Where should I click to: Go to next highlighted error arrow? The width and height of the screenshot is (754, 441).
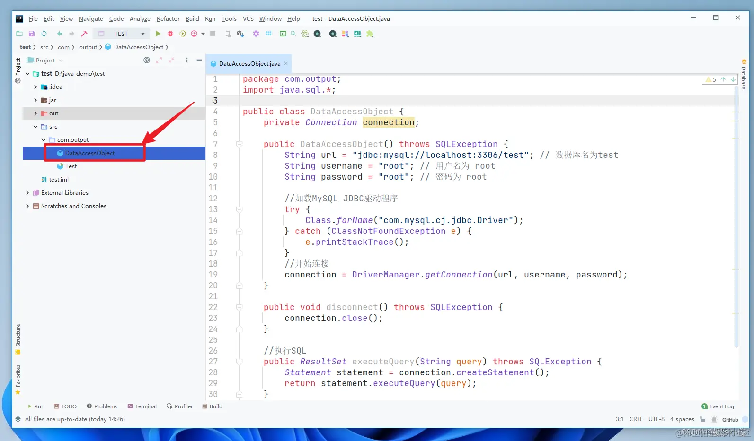(733, 79)
